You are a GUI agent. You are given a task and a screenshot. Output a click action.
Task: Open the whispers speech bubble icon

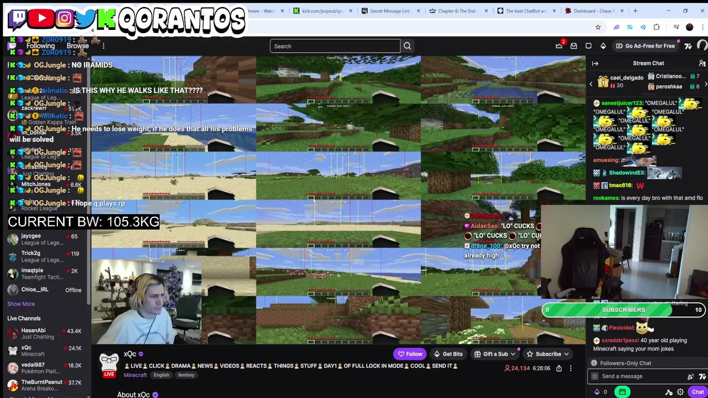tap(589, 46)
